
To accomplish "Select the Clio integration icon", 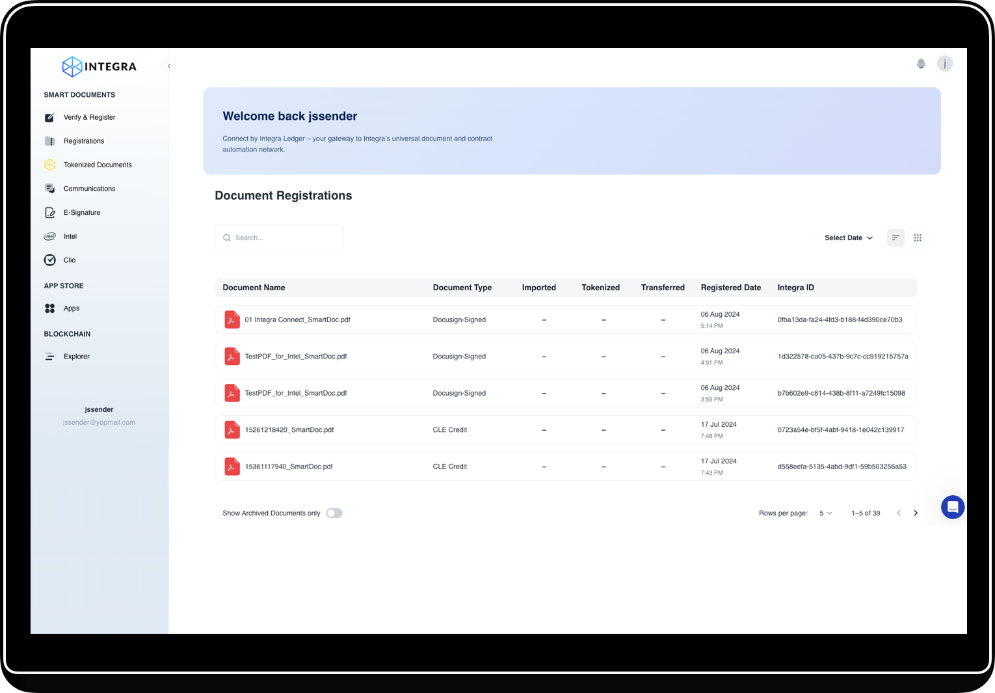I will (x=50, y=260).
